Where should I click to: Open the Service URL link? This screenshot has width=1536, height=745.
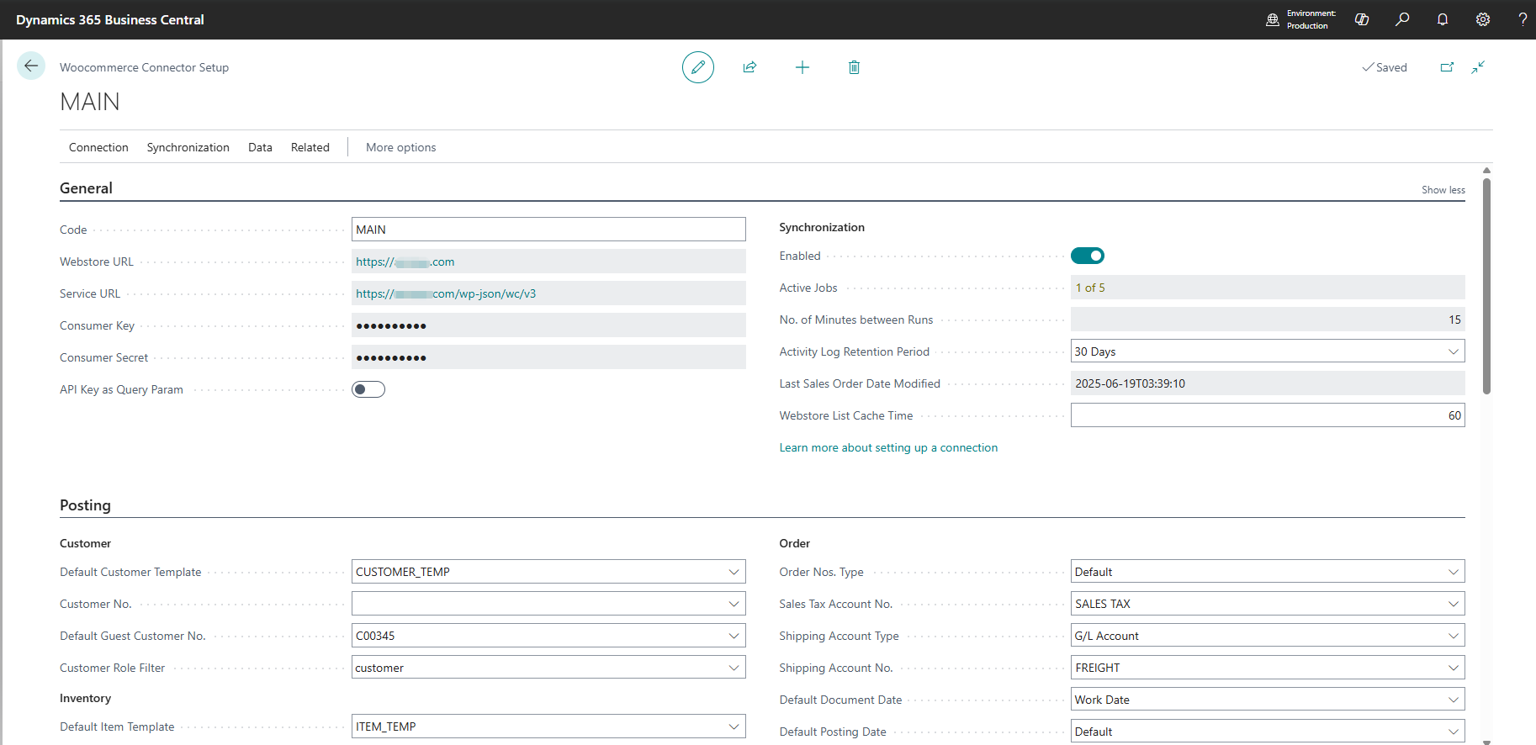click(x=446, y=293)
